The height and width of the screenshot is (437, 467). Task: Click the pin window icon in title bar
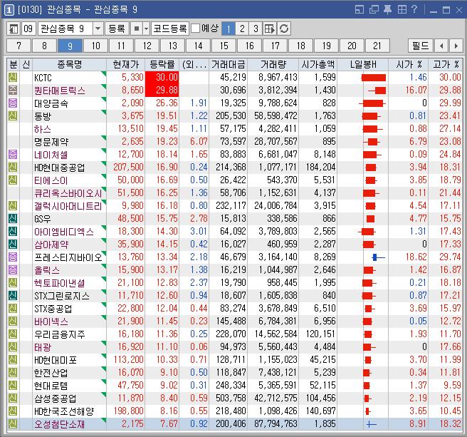387,10
